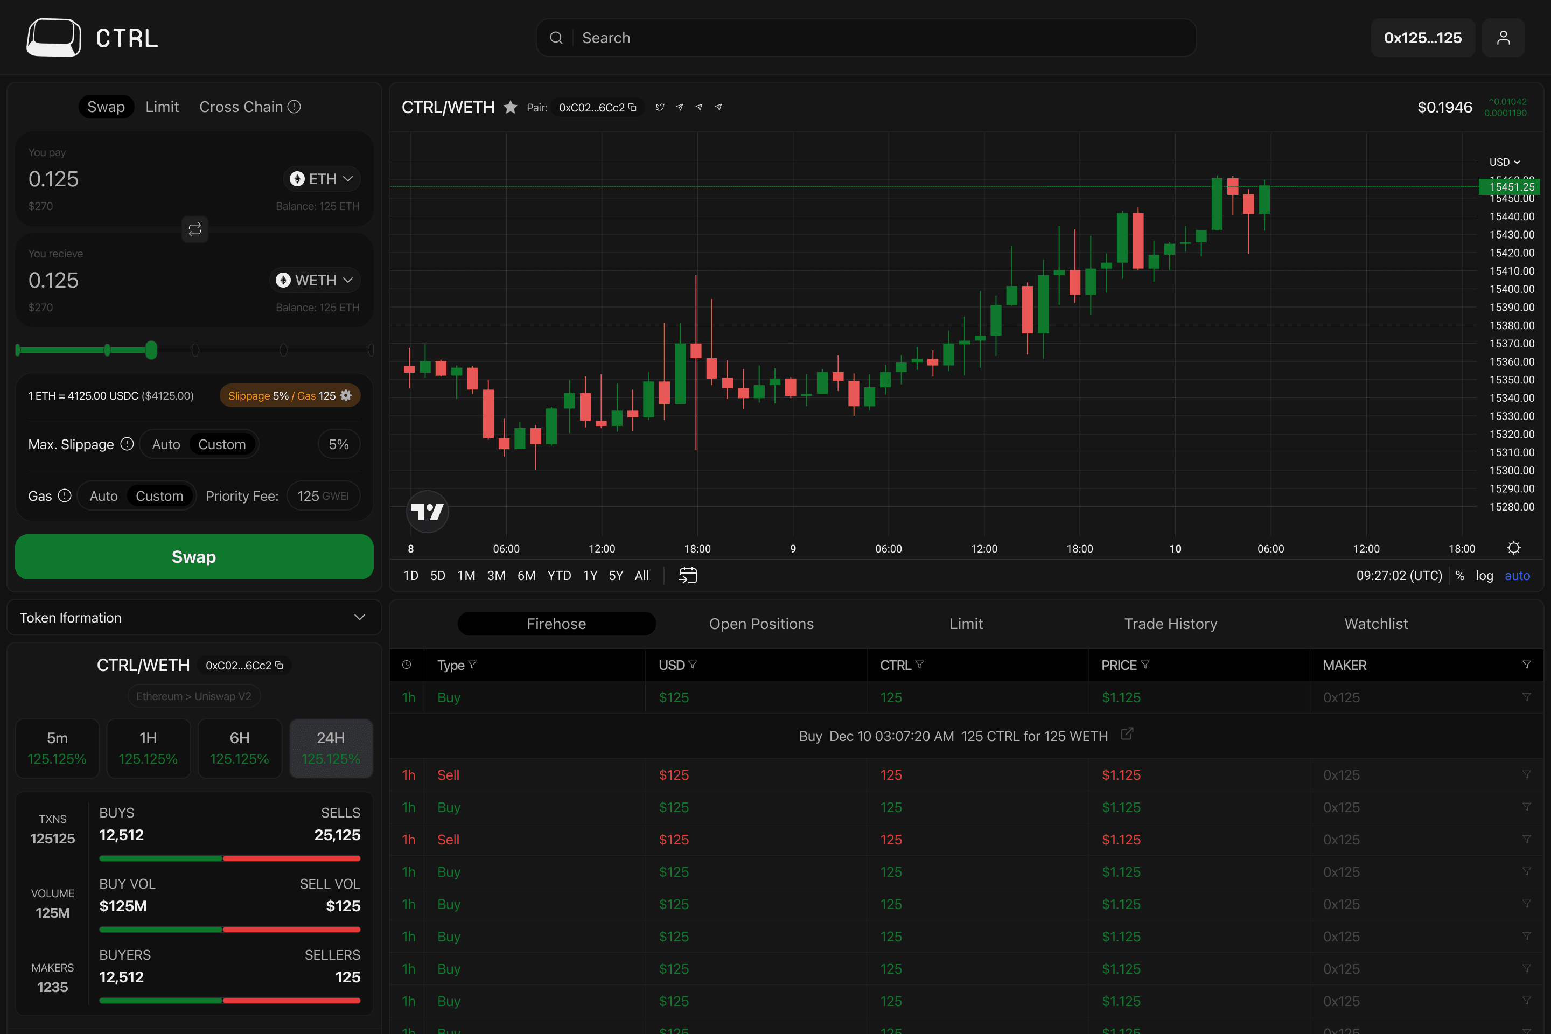
Task: Click the Priority Fee 125 GWEI field
Action: [323, 496]
